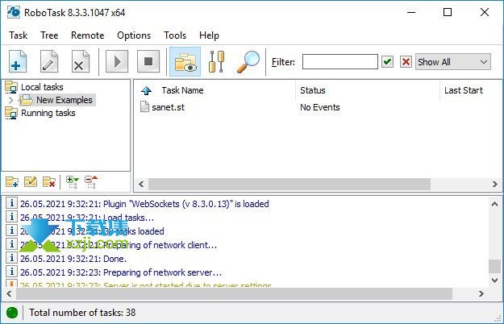Select the New Examples folder
504x324 pixels.
(x=64, y=100)
